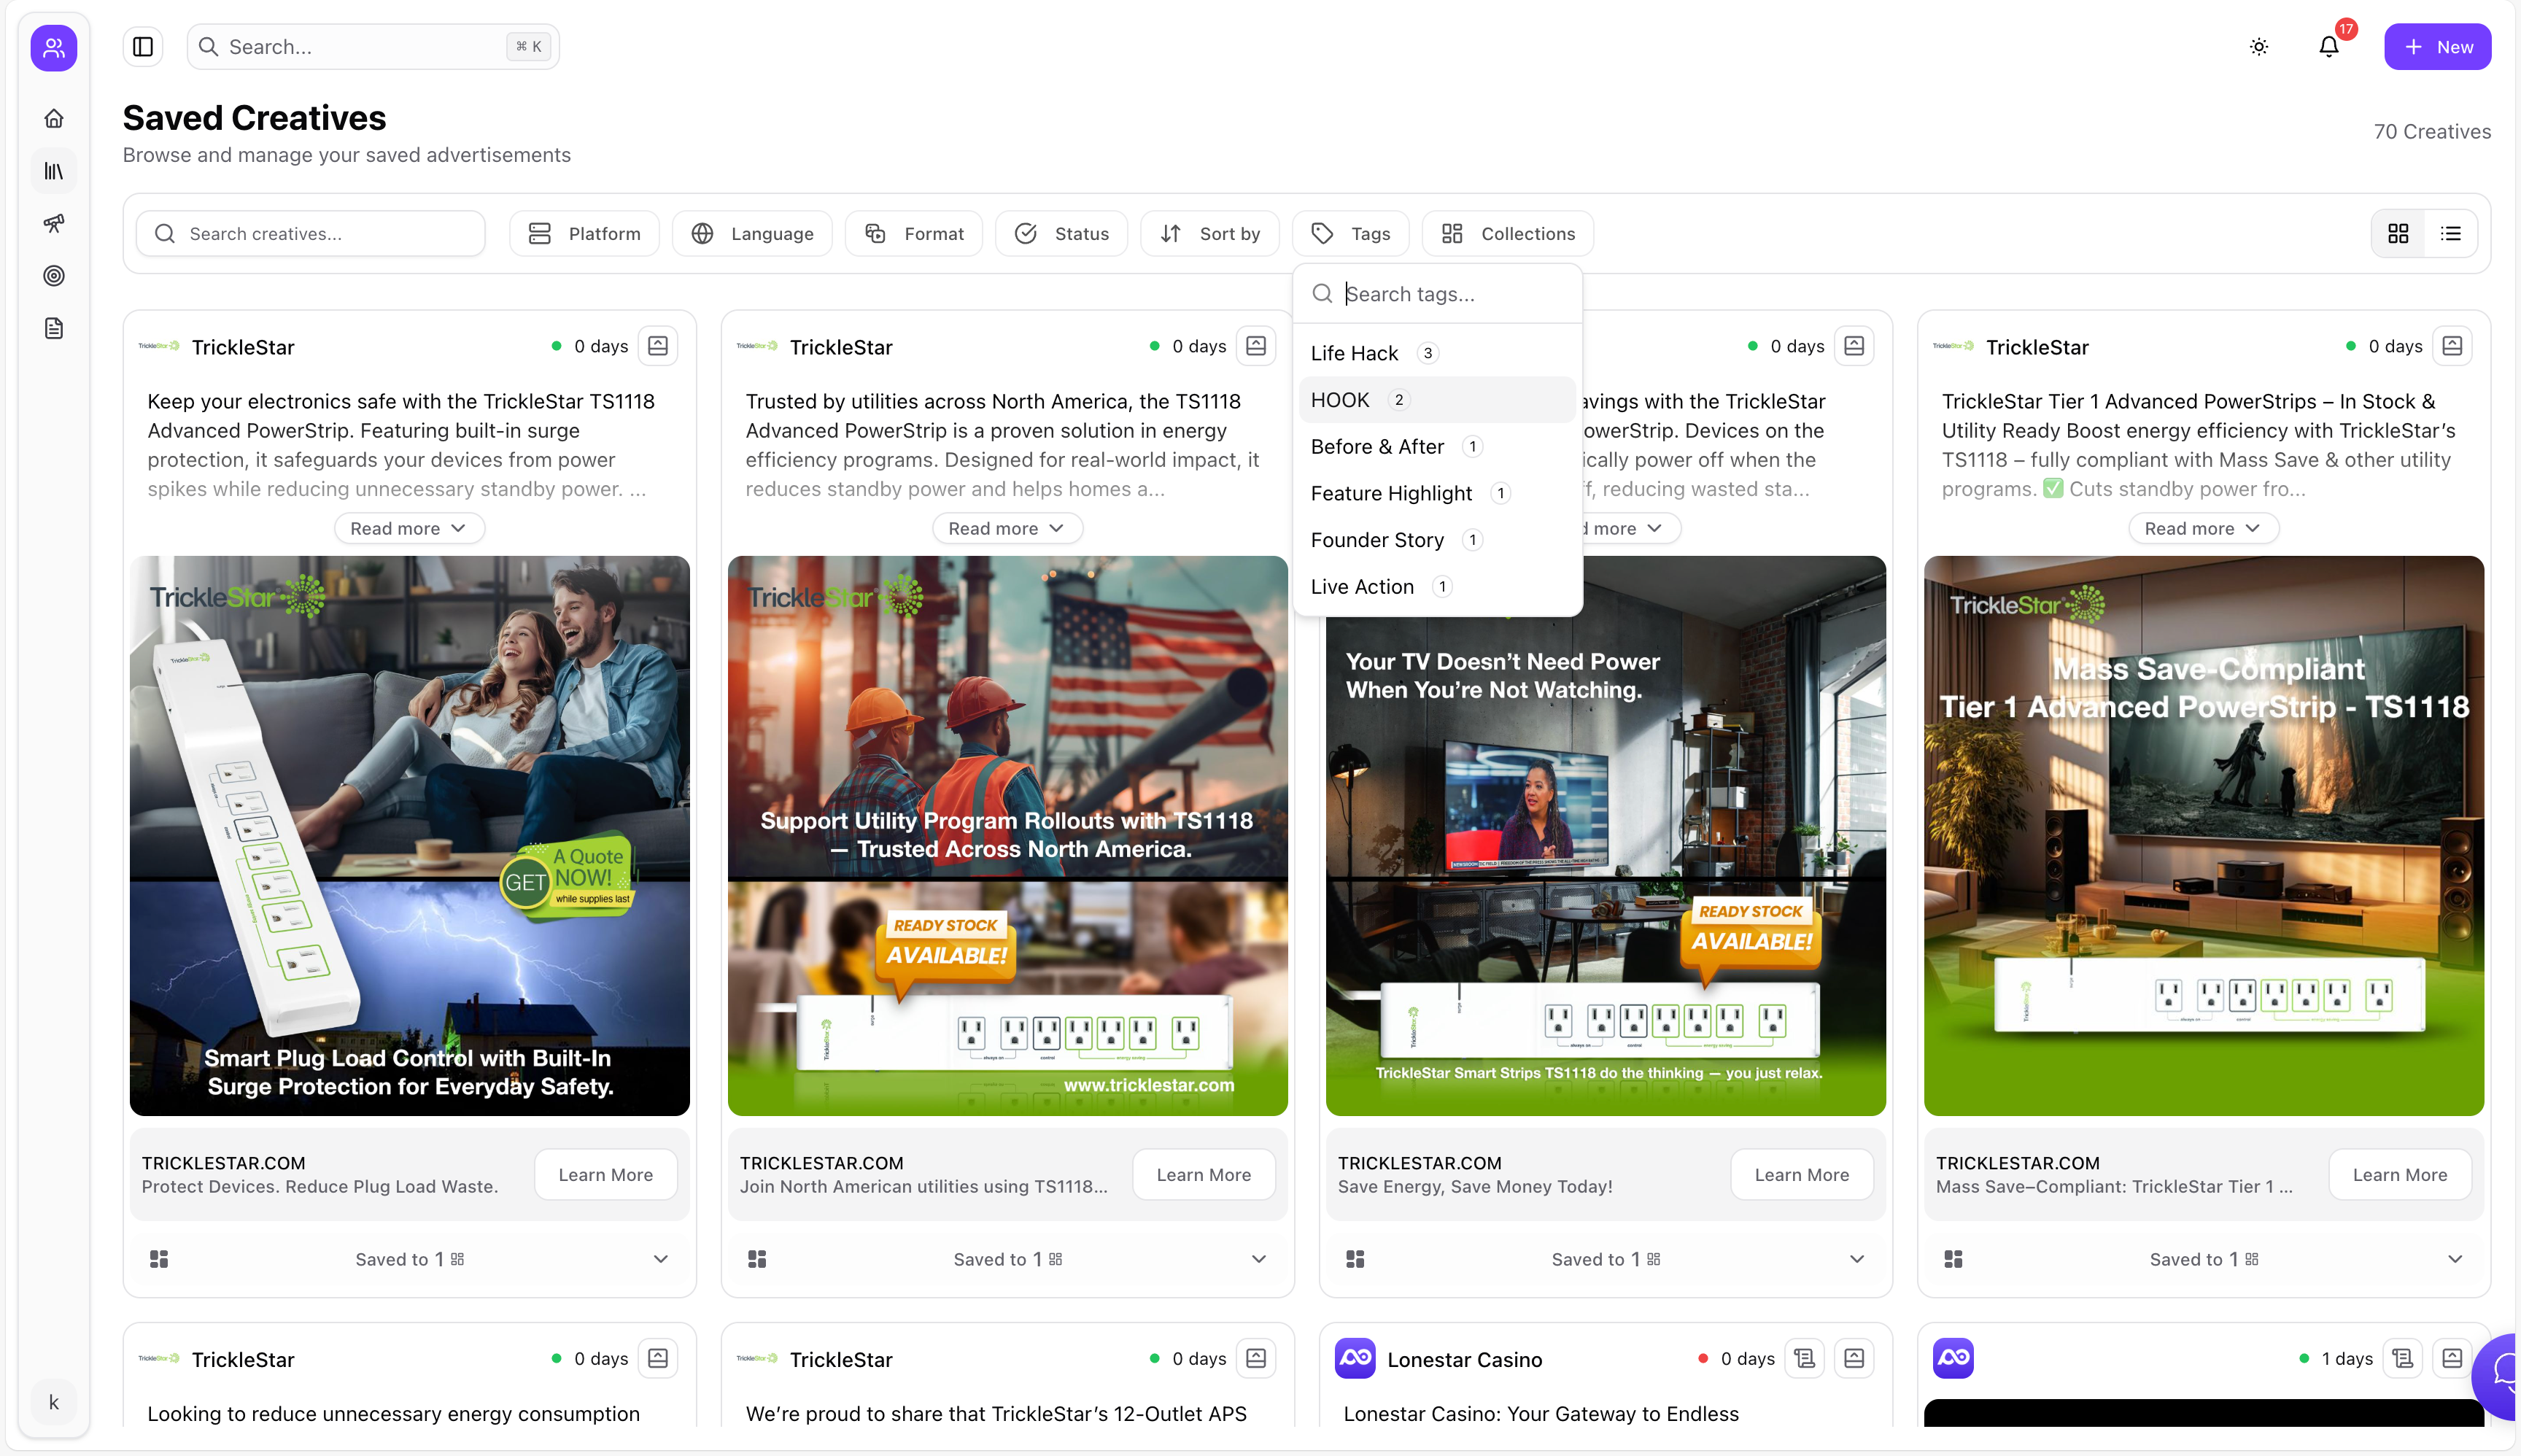Switch to list view
Viewport: 2521px width, 1456px height.
[2450, 233]
